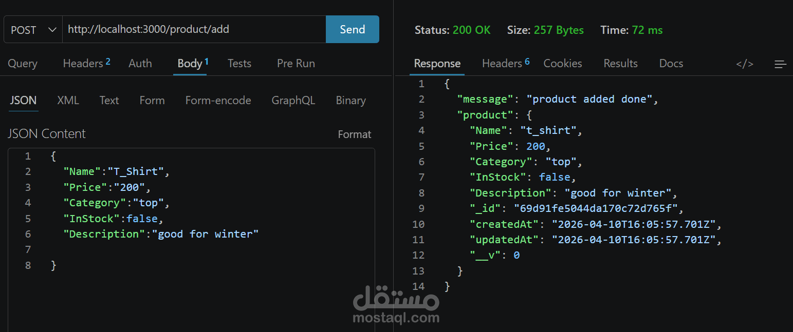
Task: Open the response options menu icon
Action: [x=780, y=64]
